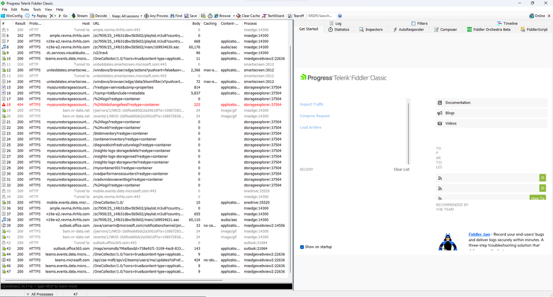This screenshot has height=297, width=553.
Task: Clear Cache from toolbar
Action: tap(248, 16)
